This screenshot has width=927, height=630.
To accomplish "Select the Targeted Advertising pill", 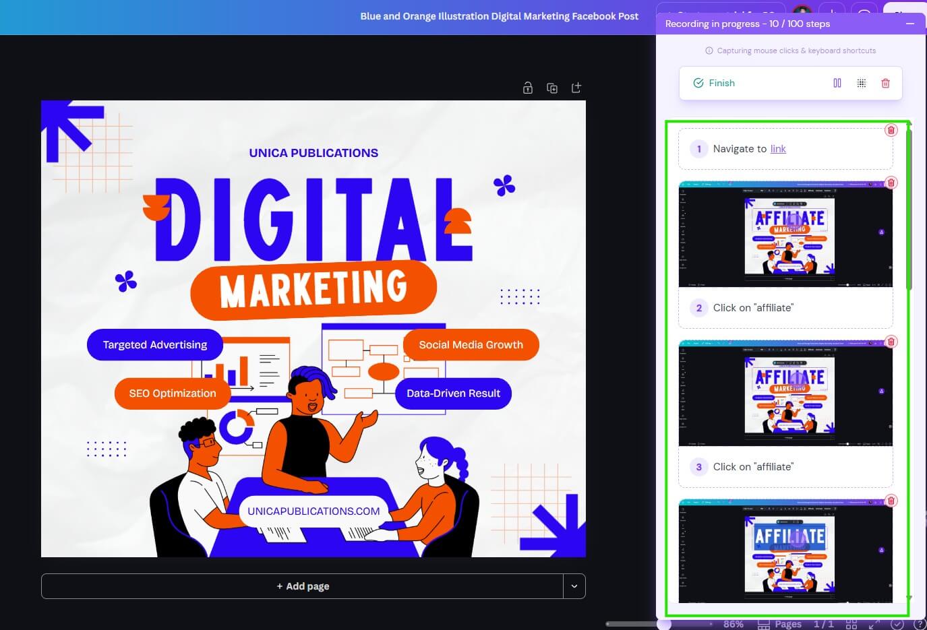I will pos(155,345).
